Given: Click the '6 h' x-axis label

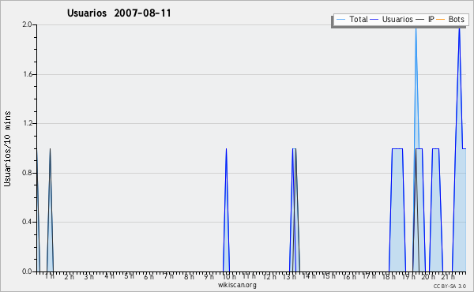Looking at the screenshot, I should (x=149, y=276).
